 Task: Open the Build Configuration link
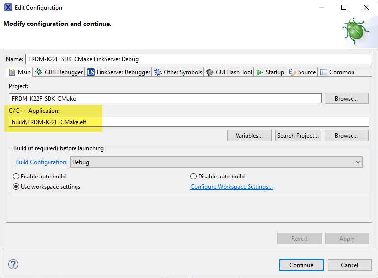pos(41,162)
